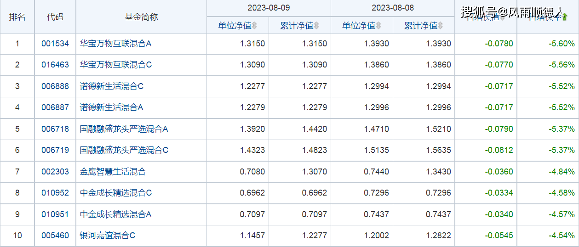Click sort arrows beside 2023-08-08 单位净值
Viewport: 579px width, 247px height.
click(378, 26)
